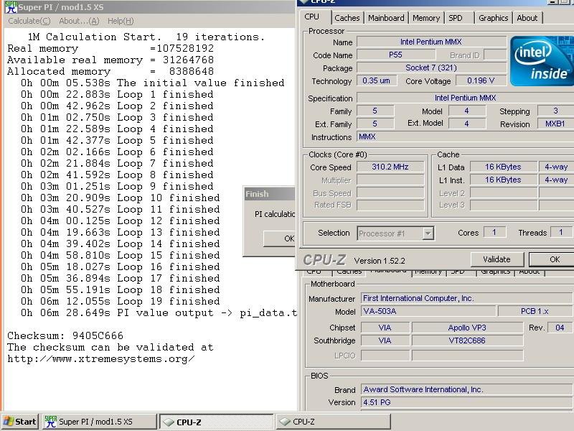Click the Revision value MXB1

point(555,124)
